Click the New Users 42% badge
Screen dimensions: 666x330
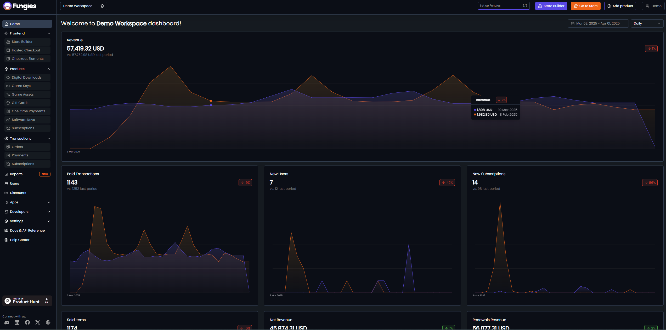click(x=447, y=183)
